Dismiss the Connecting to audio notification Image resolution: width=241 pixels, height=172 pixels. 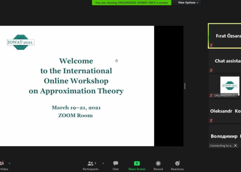pos(235,146)
